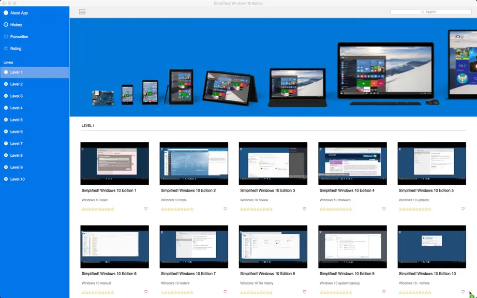Click the magnifier icon in Search field
The image size is (477, 298).
(x=423, y=12)
